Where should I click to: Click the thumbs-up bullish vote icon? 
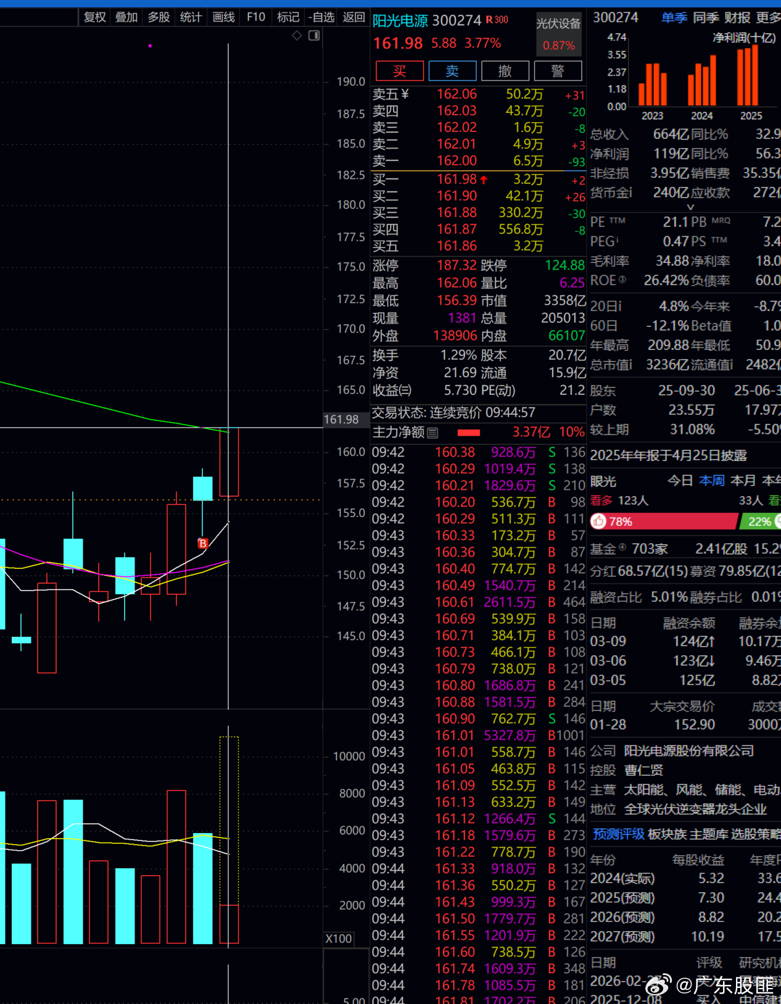pos(598,521)
